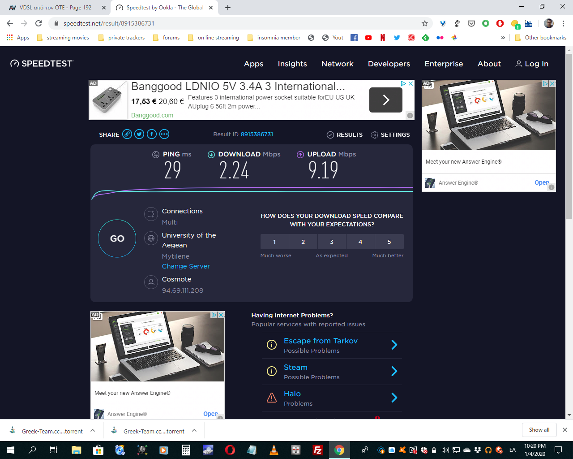
Task: Open Apps bookmarks shortcut
Action: (x=18, y=38)
